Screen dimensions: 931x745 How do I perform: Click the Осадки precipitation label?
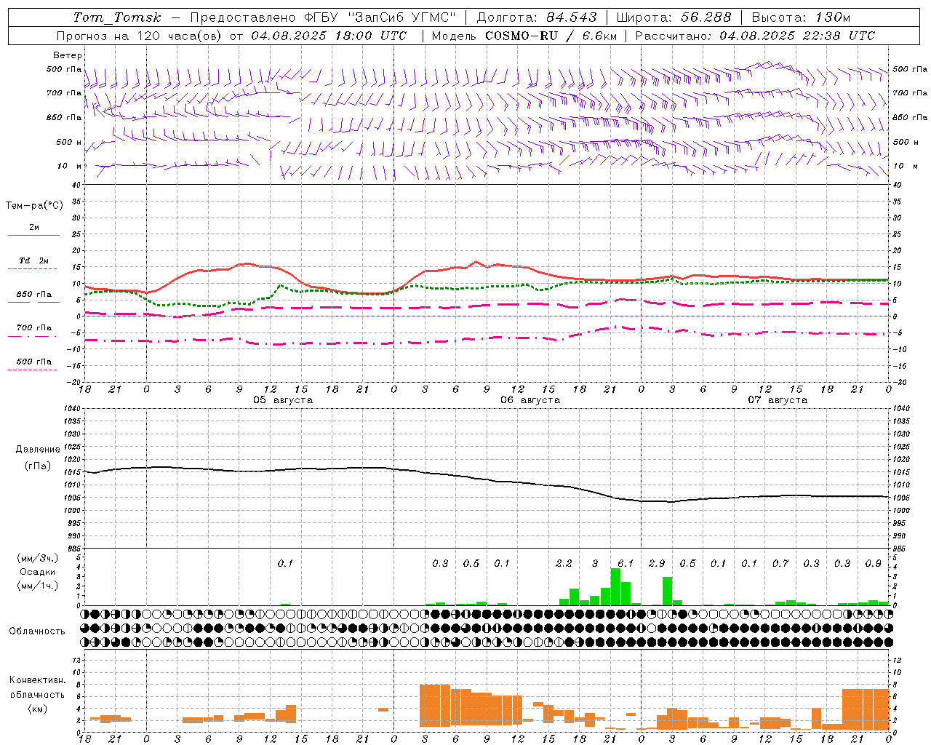click(x=38, y=572)
